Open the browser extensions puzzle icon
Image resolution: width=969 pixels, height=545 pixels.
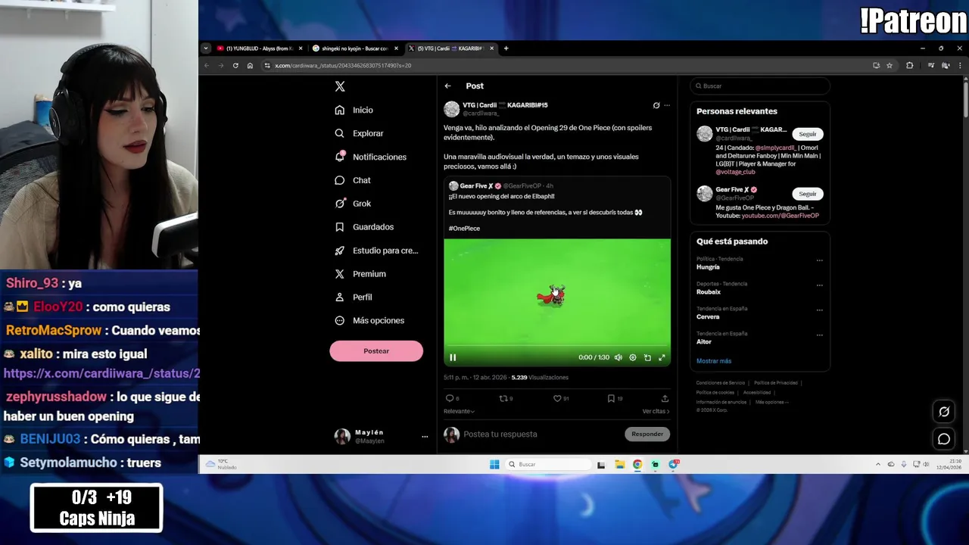[909, 66]
